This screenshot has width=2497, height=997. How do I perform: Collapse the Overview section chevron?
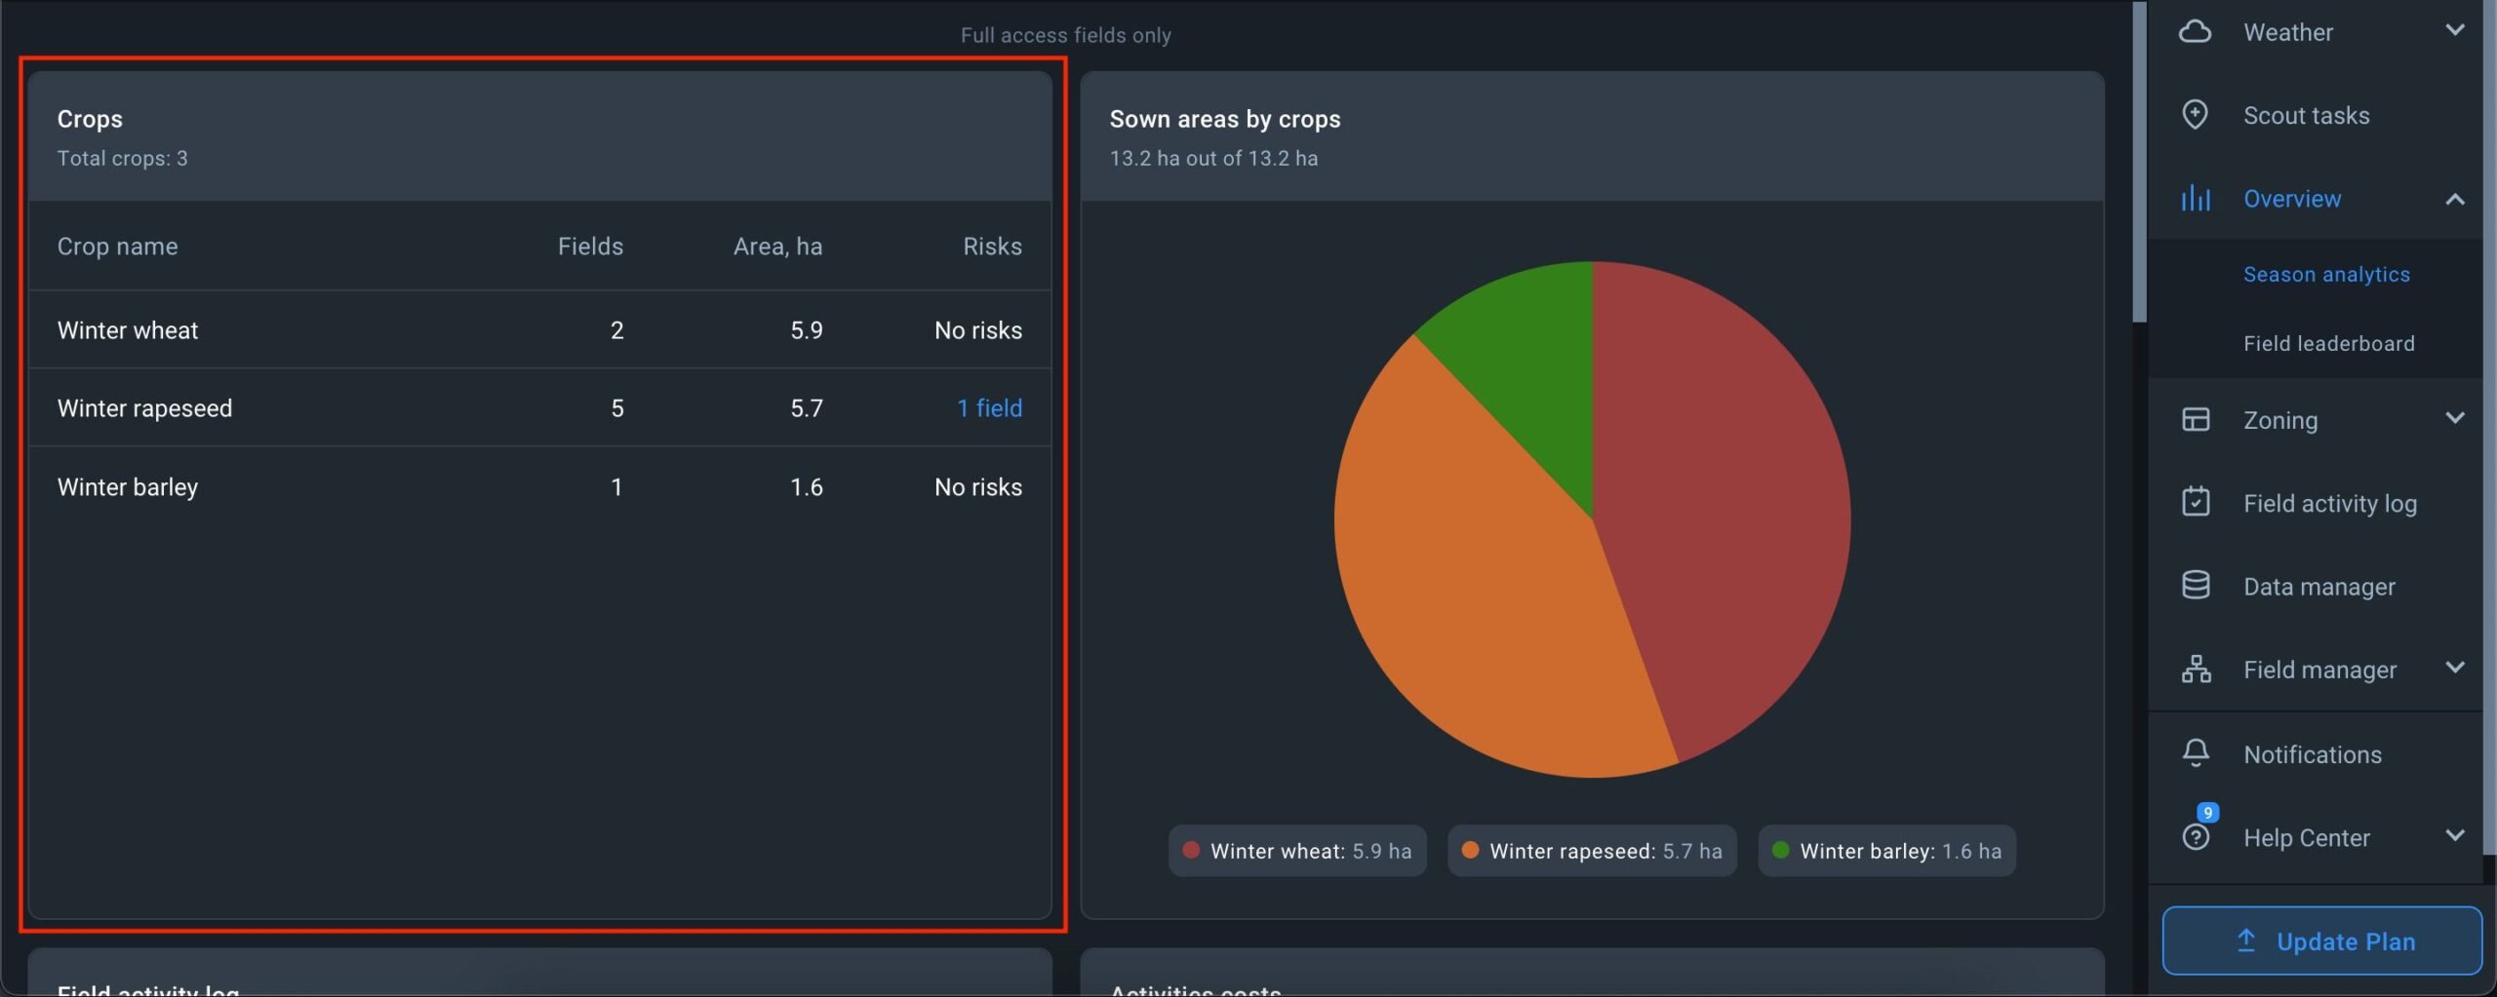[2454, 199]
